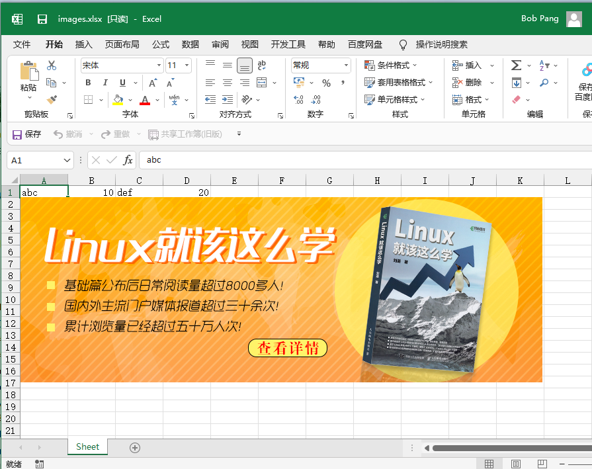Viewport: 592px width, 469px height.
Task: Select the Format Painter brush
Action: coord(52,100)
